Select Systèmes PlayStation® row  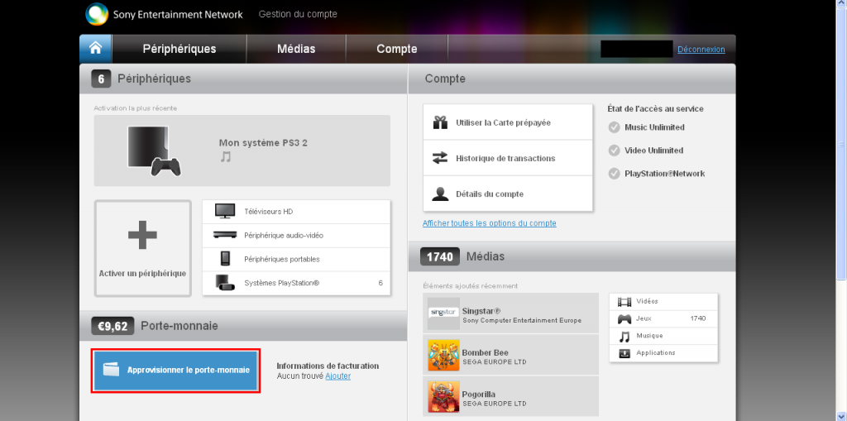[x=296, y=283]
